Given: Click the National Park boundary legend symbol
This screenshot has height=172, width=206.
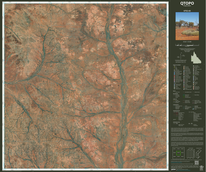Looking at the screenshot, I should pos(184,95).
